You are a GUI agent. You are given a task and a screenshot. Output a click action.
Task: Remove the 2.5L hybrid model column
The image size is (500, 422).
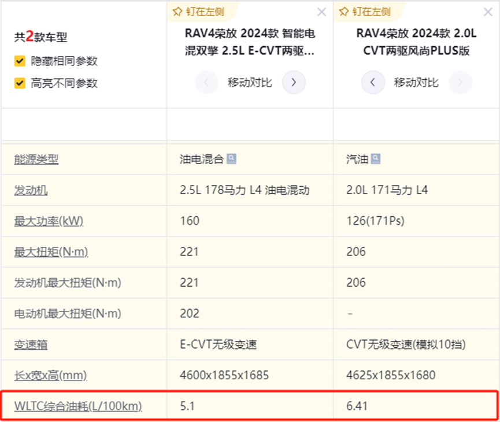[x=321, y=12]
